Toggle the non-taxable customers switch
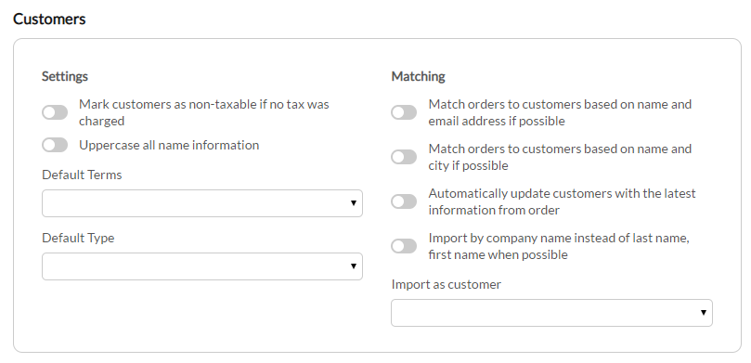This screenshot has height=363, width=751. (55, 112)
